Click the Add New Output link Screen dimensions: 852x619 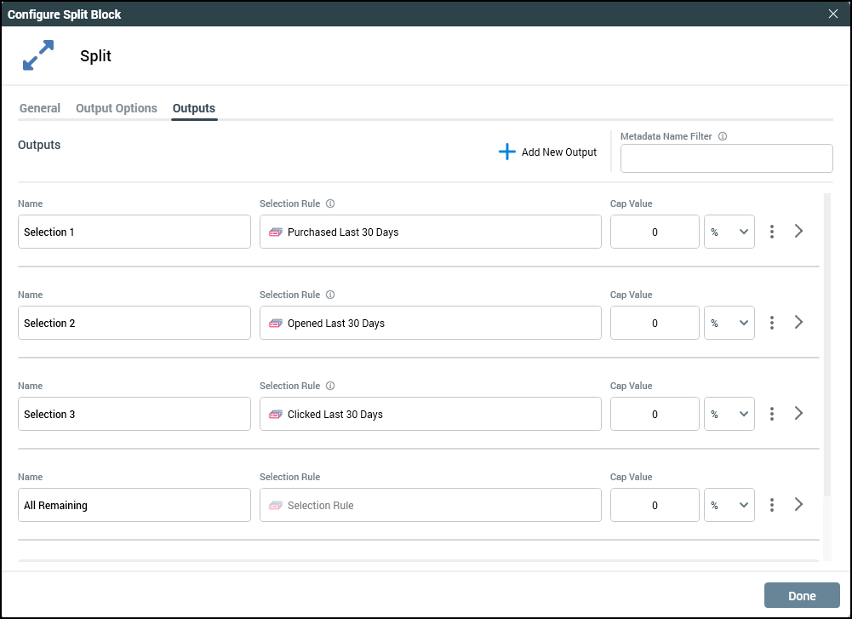(x=558, y=152)
